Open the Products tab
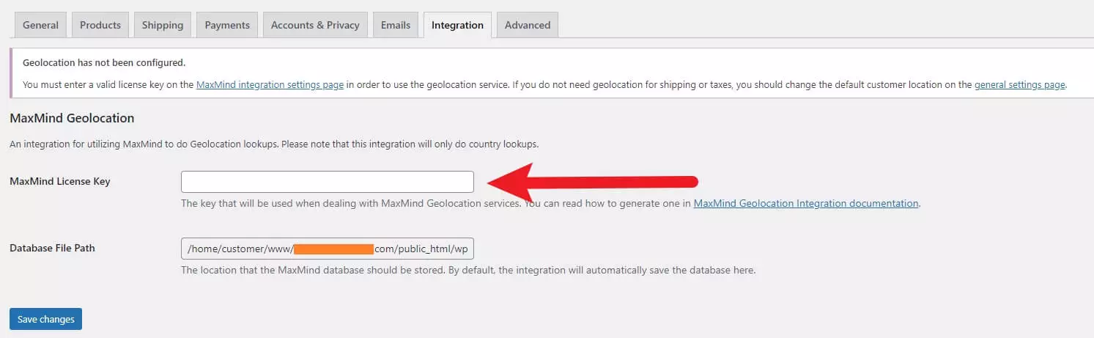This screenshot has width=1094, height=338. (x=100, y=25)
